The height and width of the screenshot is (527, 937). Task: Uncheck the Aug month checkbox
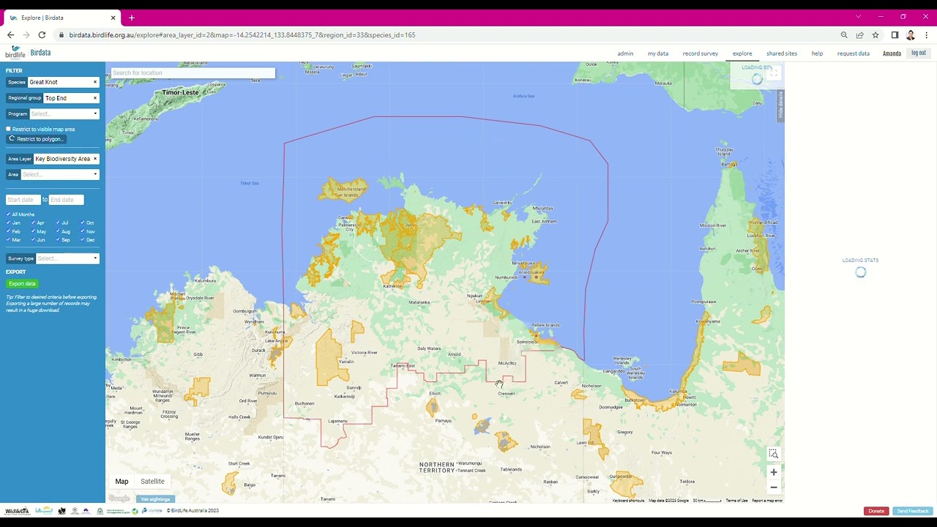point(58,231)
